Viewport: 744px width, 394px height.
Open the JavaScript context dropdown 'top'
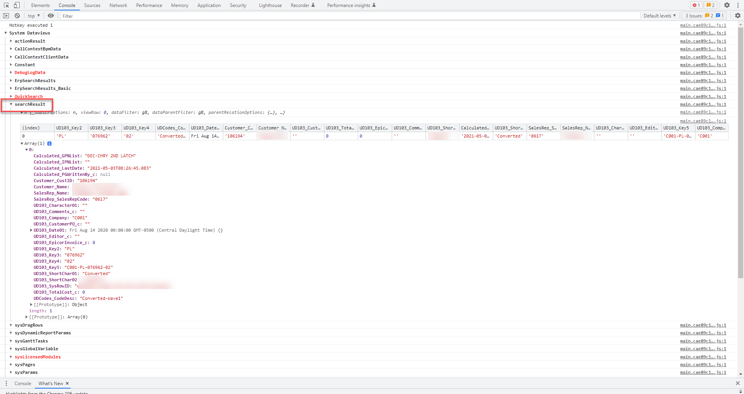(x=34, y=16)
